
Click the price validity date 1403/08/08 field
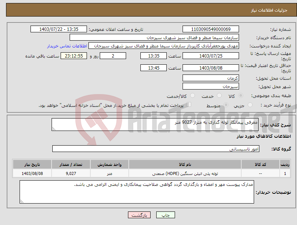(x=211, y=68)
